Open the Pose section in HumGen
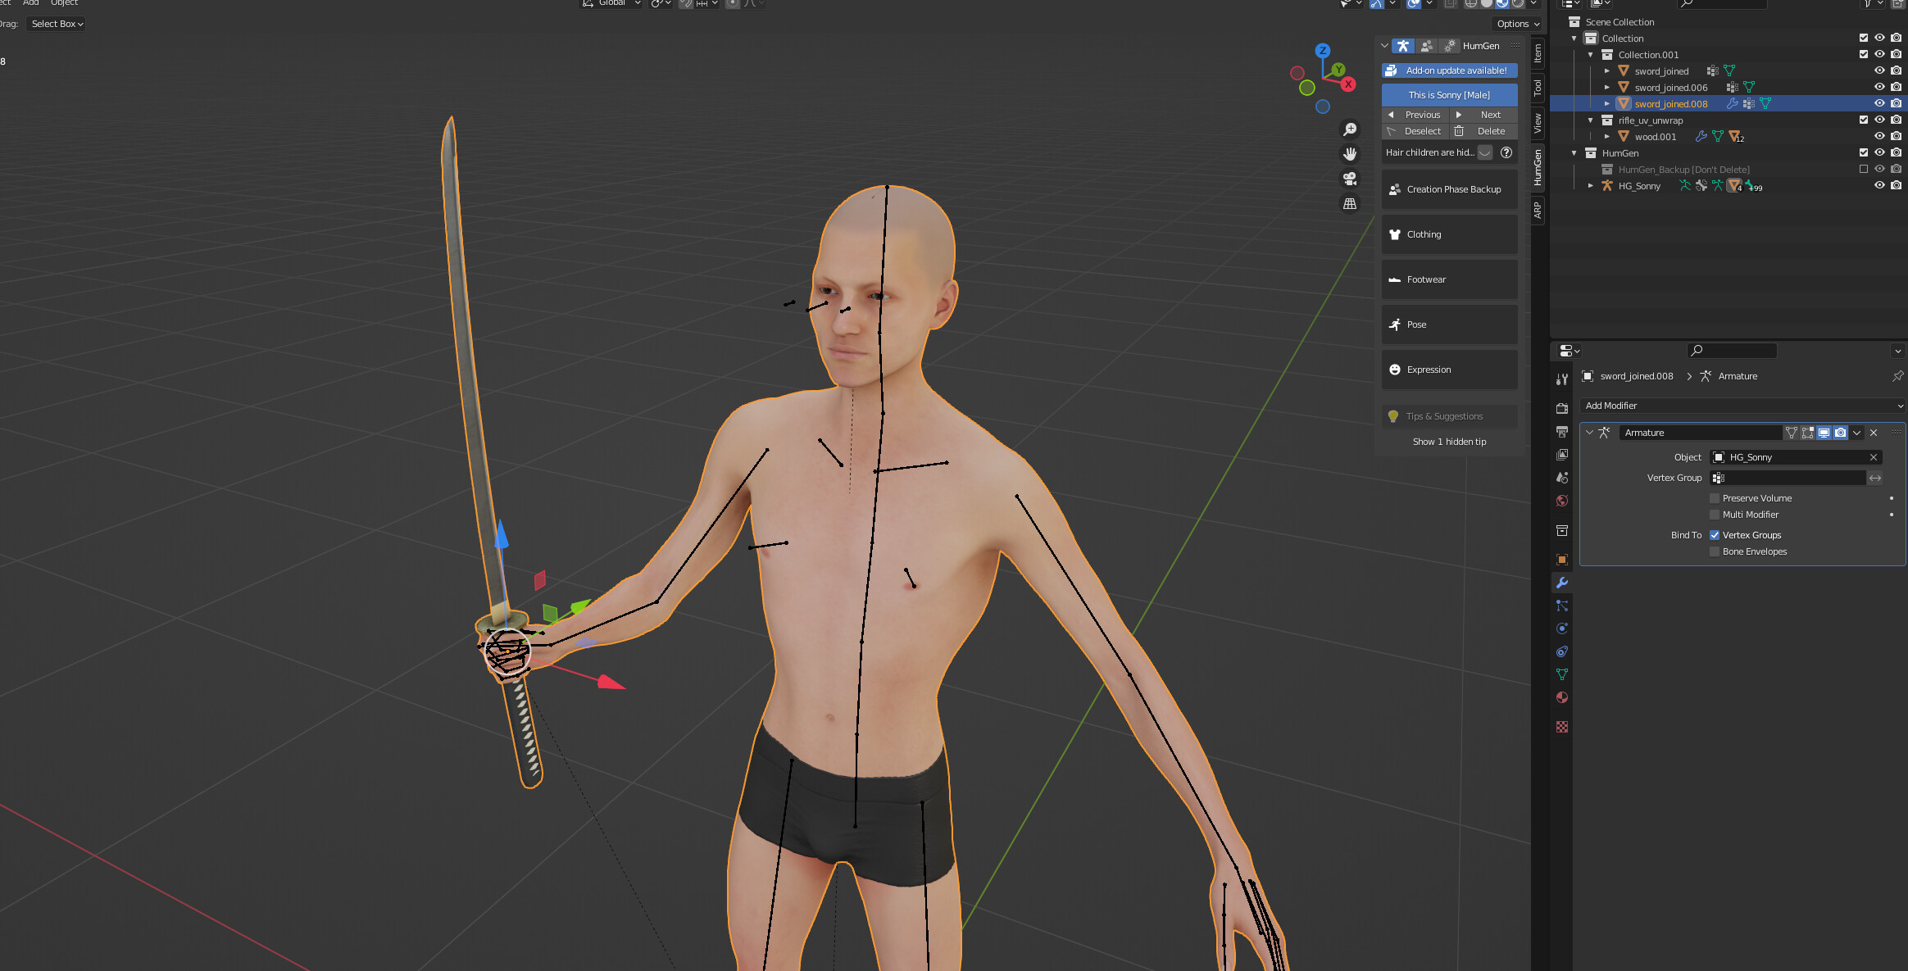 (1449, 324)
